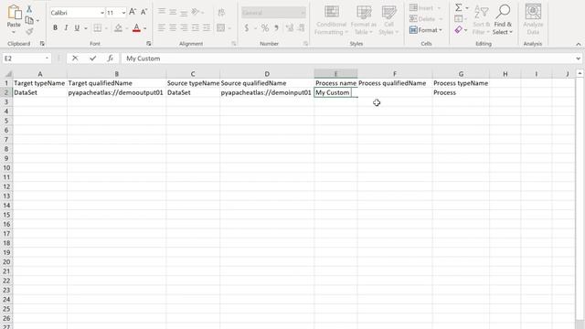Click Decrease Indent icon
Screen dimensions: 585x329
[195, 28]
